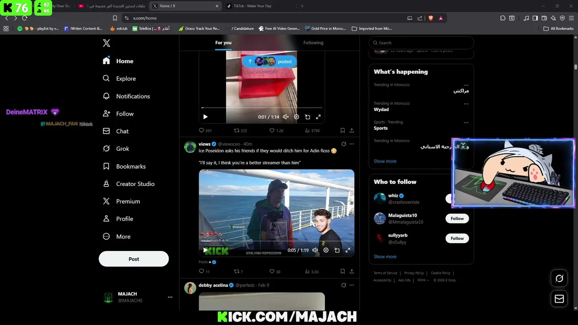Open the Grok floating button

(559, 279)
